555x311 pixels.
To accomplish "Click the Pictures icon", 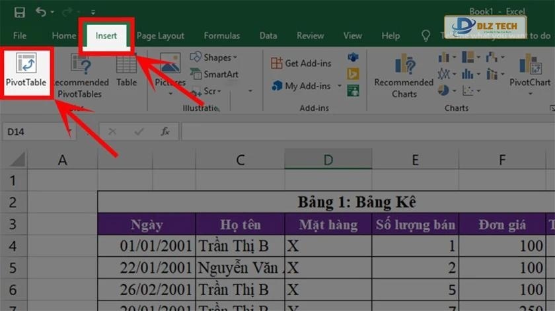I will pos(170,63).
